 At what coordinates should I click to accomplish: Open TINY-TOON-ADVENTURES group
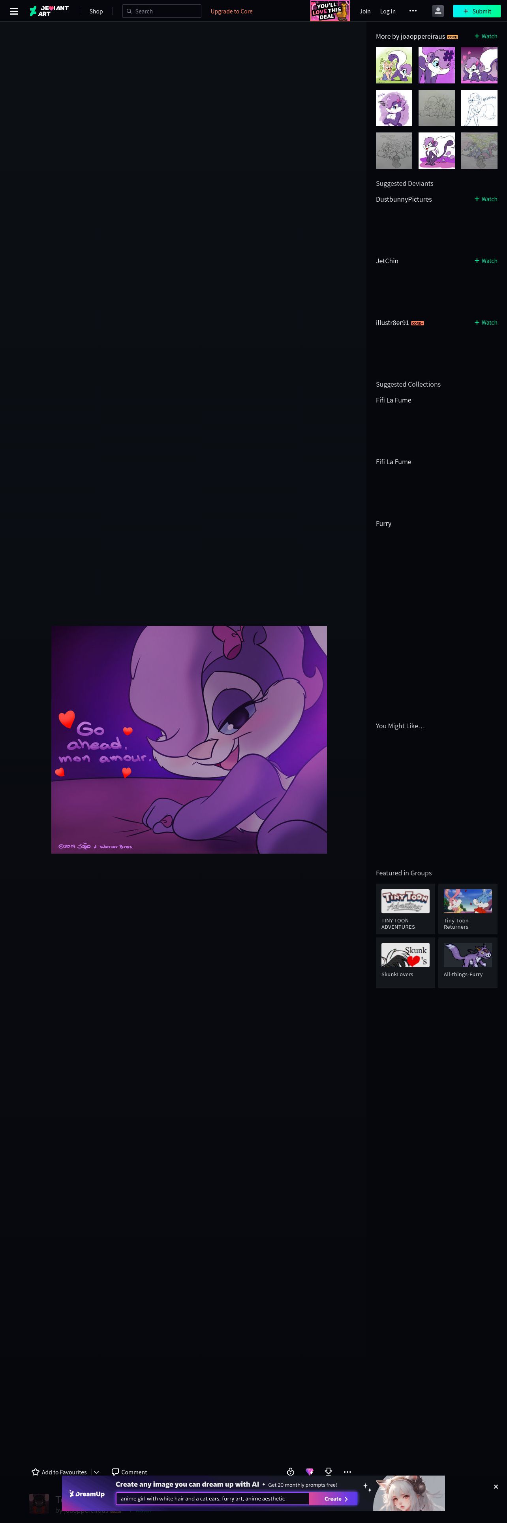pos(406,909)
